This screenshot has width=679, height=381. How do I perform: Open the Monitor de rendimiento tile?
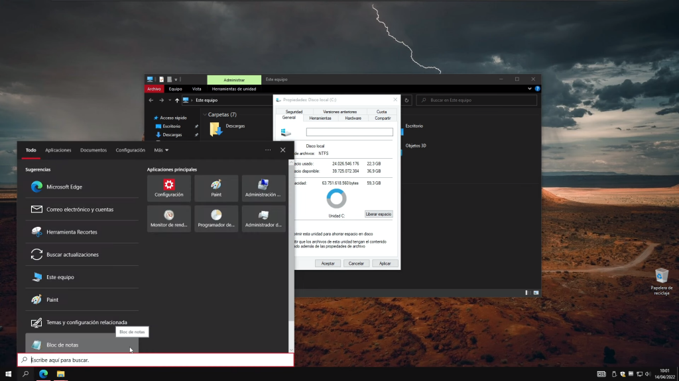[x=169, y=218]
